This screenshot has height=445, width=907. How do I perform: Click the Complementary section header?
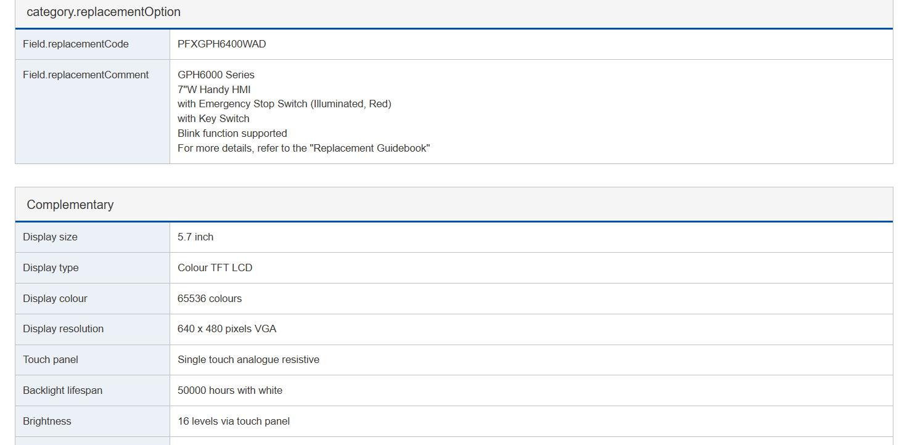tap(454, 205)
